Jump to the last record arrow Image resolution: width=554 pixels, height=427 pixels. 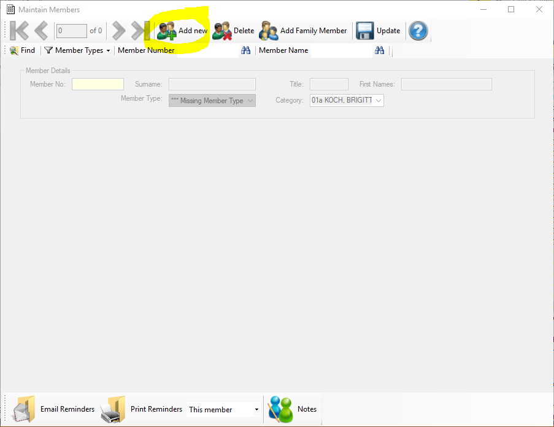click(x=136, y=31)
